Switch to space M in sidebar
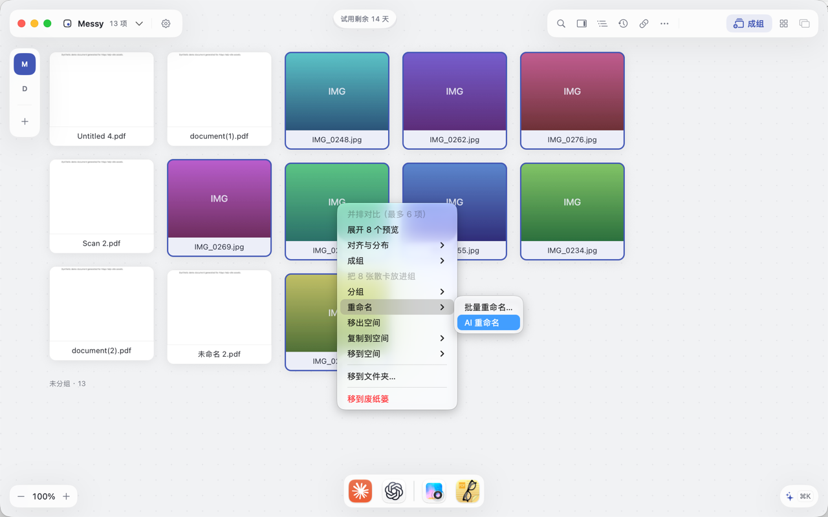The image size is (828, 517). click(25, 64)
